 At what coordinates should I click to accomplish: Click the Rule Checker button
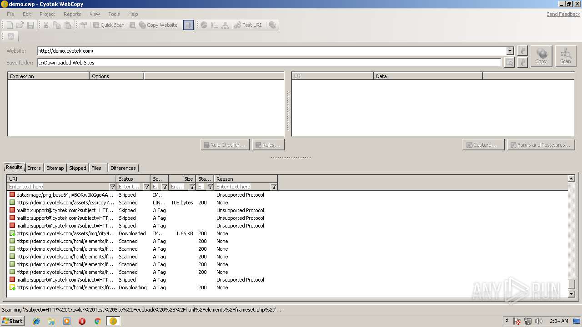(225, 145)
